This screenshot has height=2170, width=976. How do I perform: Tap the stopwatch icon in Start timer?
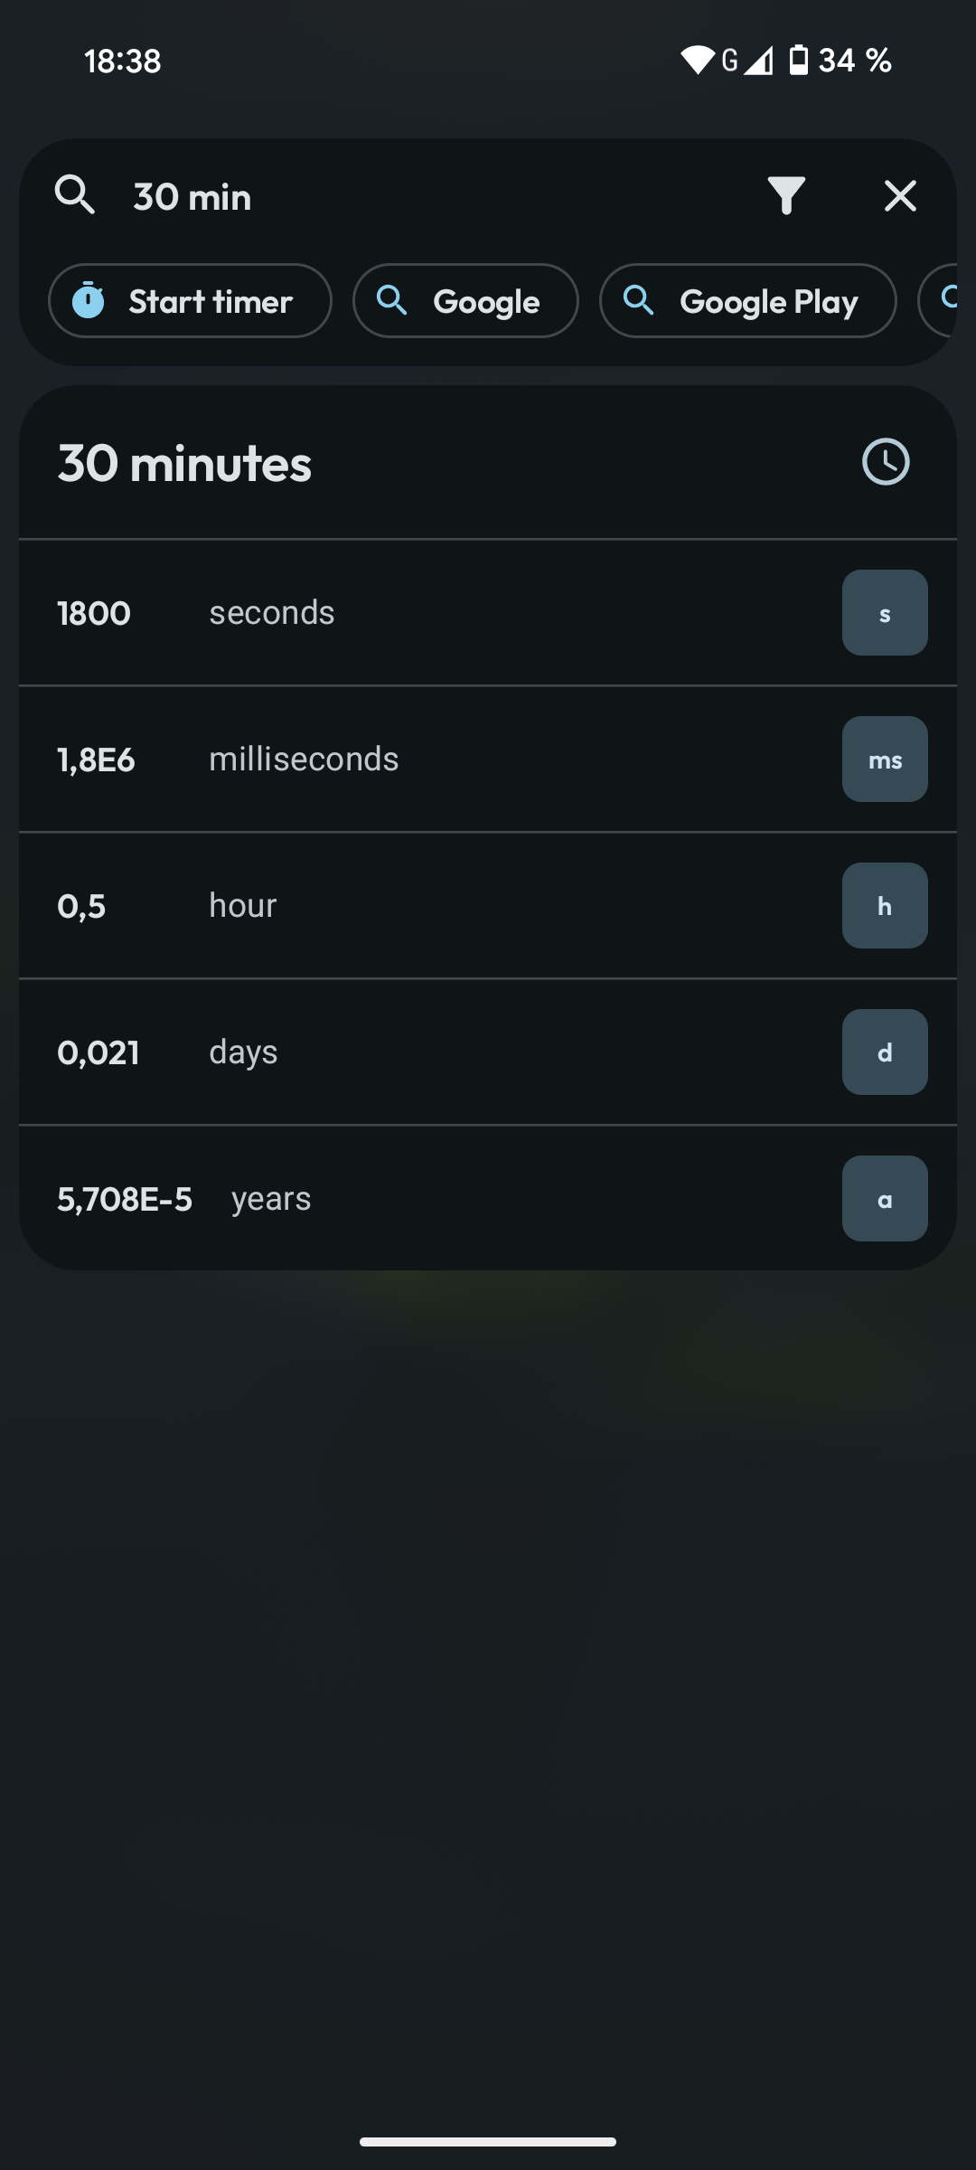[89, 300]
